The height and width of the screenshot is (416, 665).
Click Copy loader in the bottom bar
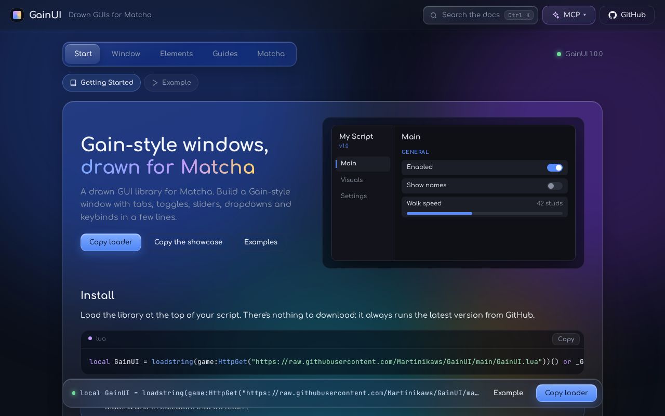tap(566, 393)
